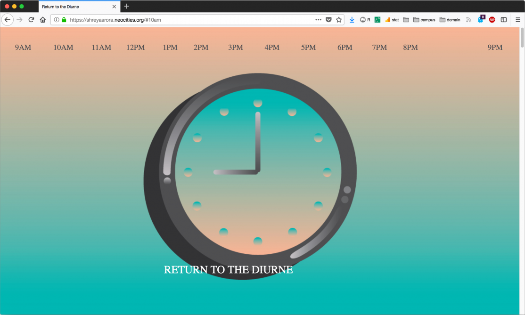Image resolution: width=525 pixels, height=315 pixels.
Task: Navigate to the 3PM section link
Action: click(235, 48)
